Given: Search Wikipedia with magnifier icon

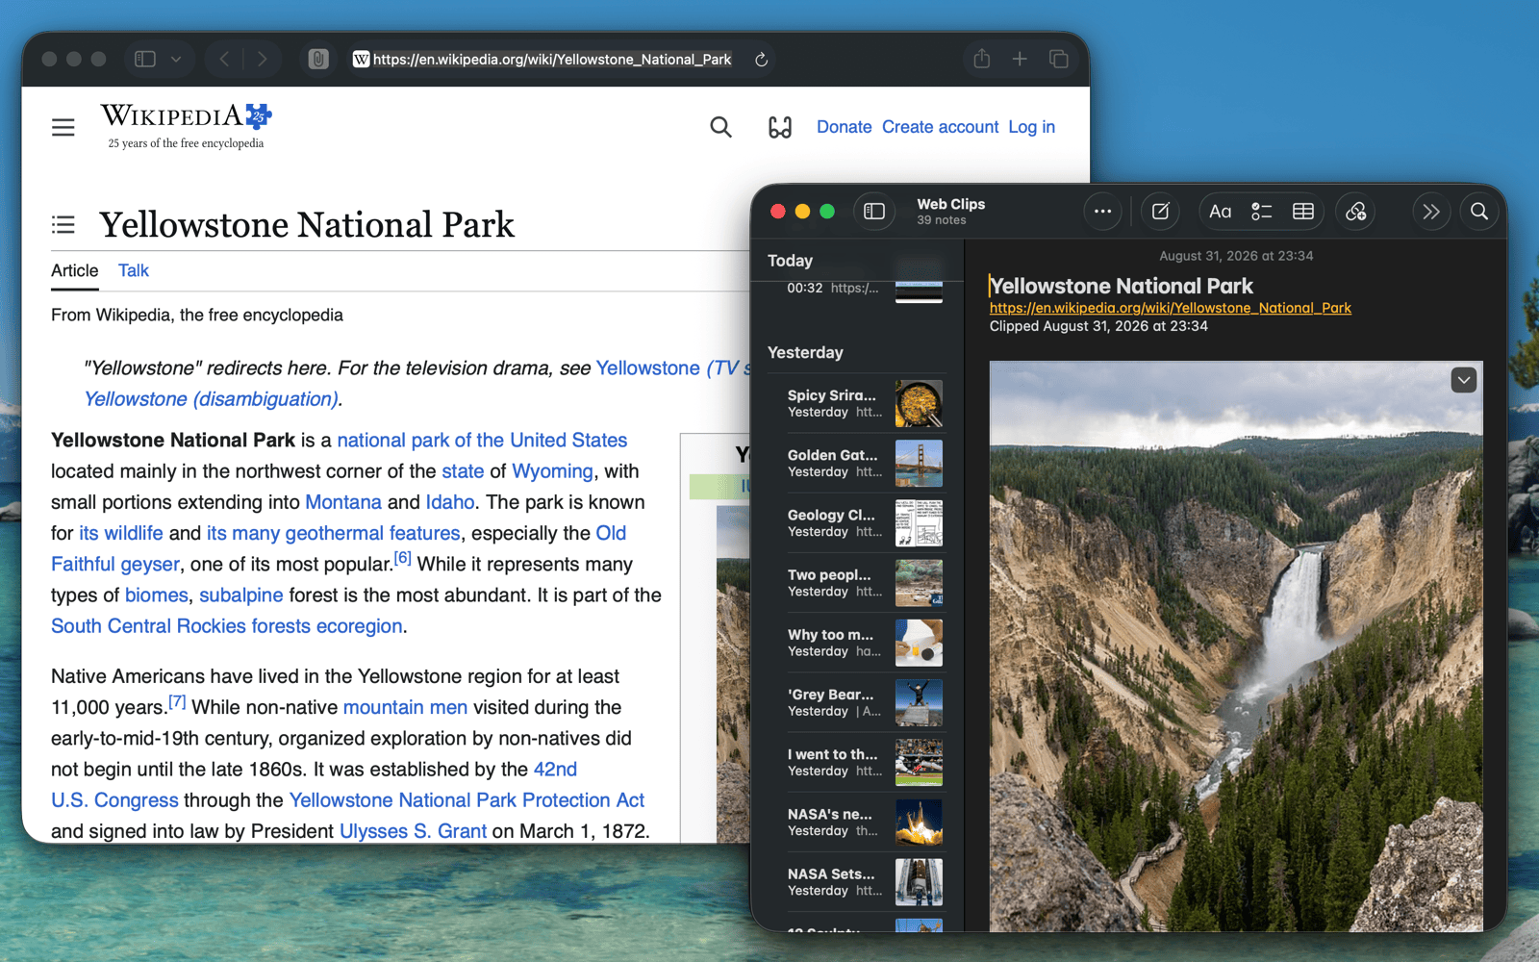Looking at the screenshot, I should click(x=720, y=127).
